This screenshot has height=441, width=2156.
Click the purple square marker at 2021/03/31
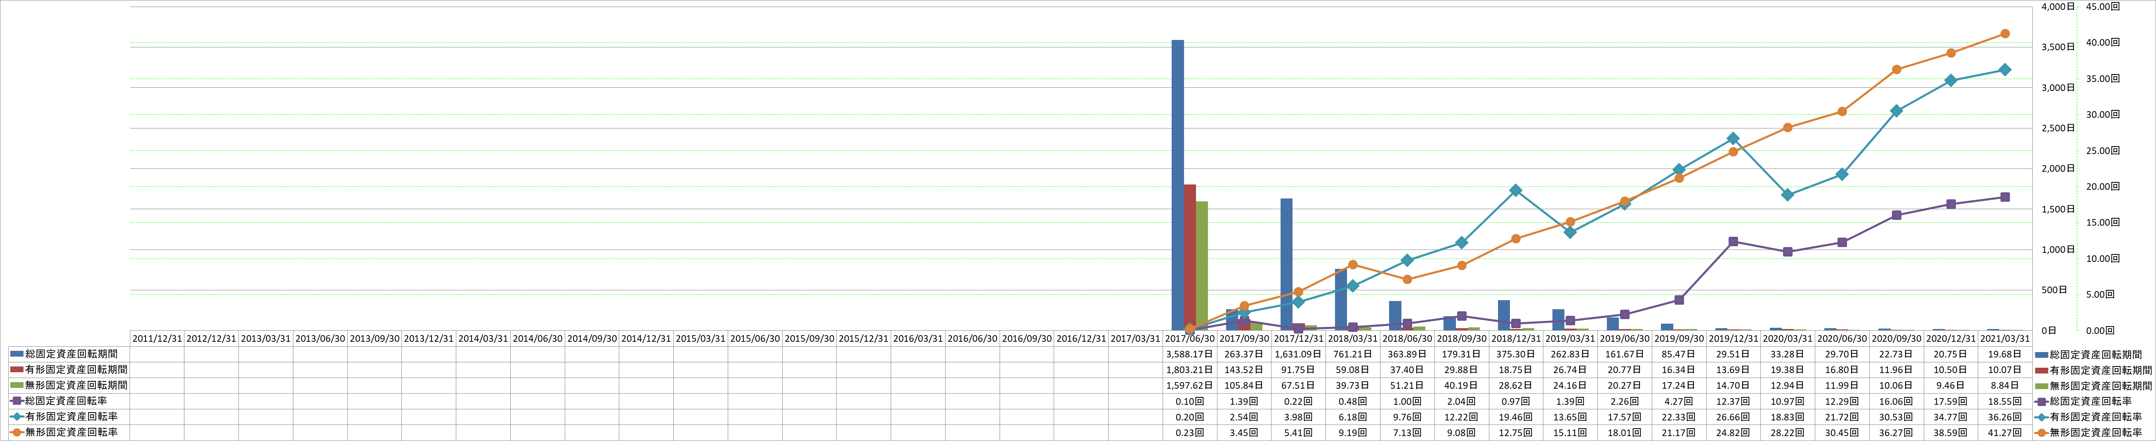[x=2005, y=197]
